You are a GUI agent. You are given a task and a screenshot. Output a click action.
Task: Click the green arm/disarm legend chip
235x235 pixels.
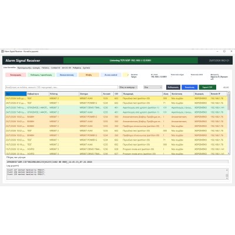tap(41, 75)
